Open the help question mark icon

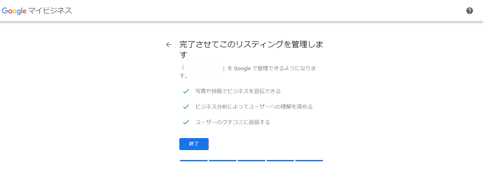(469, 11)
